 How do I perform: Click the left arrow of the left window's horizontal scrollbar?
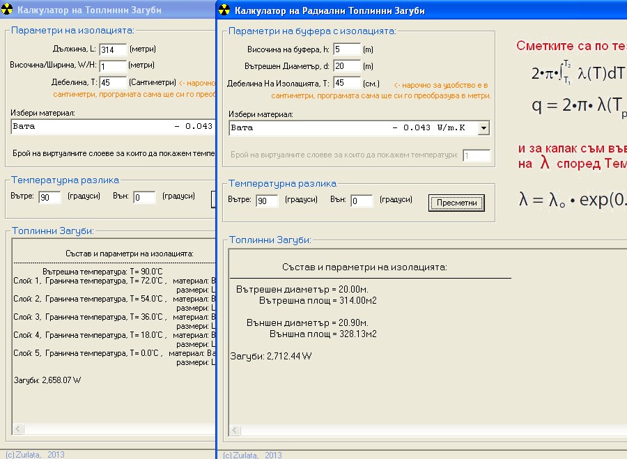[x=18, y=429]
